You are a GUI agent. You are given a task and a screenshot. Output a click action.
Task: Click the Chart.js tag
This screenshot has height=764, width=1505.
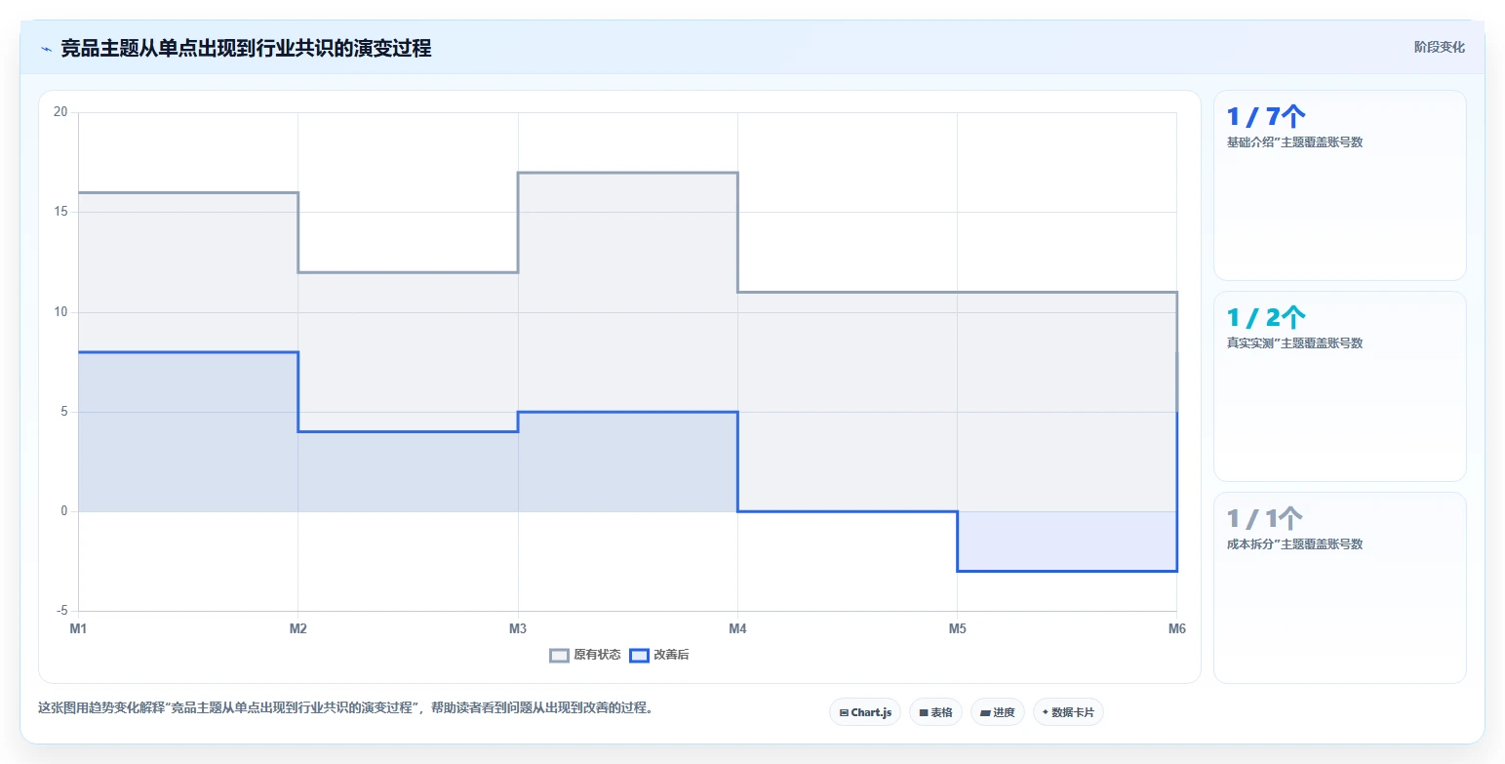(865, 712)
